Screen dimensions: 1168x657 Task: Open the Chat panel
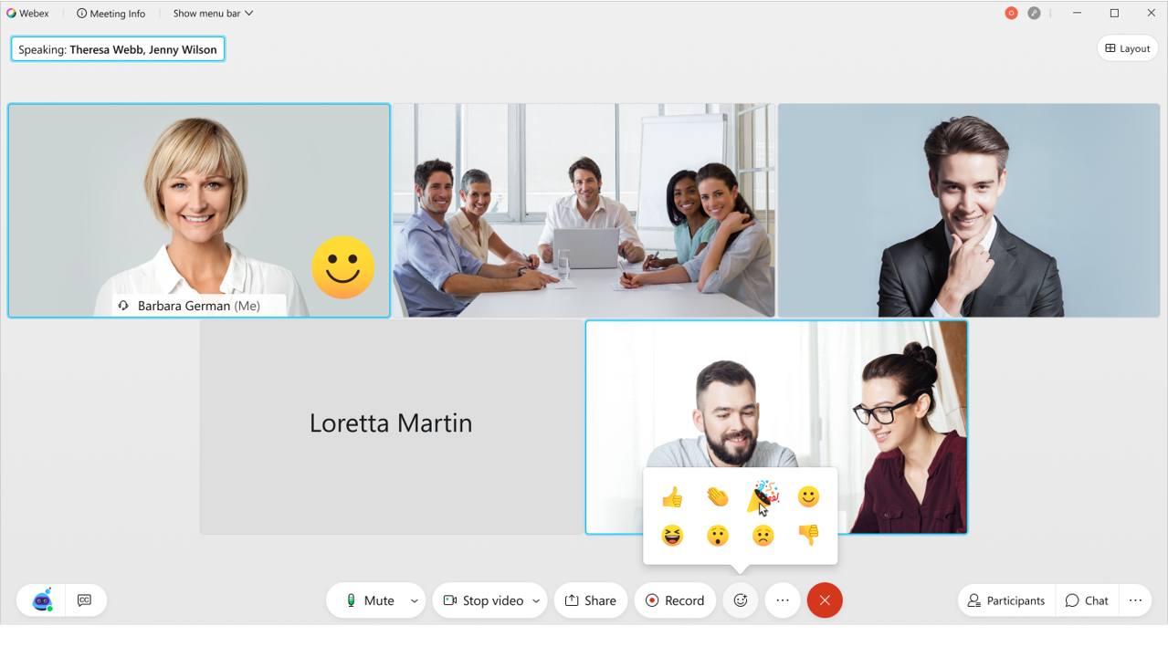pos(1087,600)
